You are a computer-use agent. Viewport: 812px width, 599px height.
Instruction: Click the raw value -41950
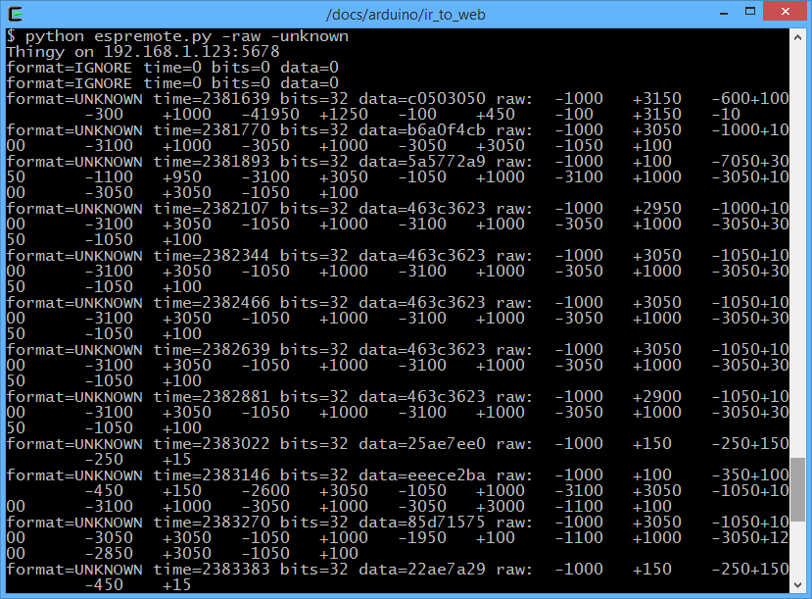(x=270, y=114)
